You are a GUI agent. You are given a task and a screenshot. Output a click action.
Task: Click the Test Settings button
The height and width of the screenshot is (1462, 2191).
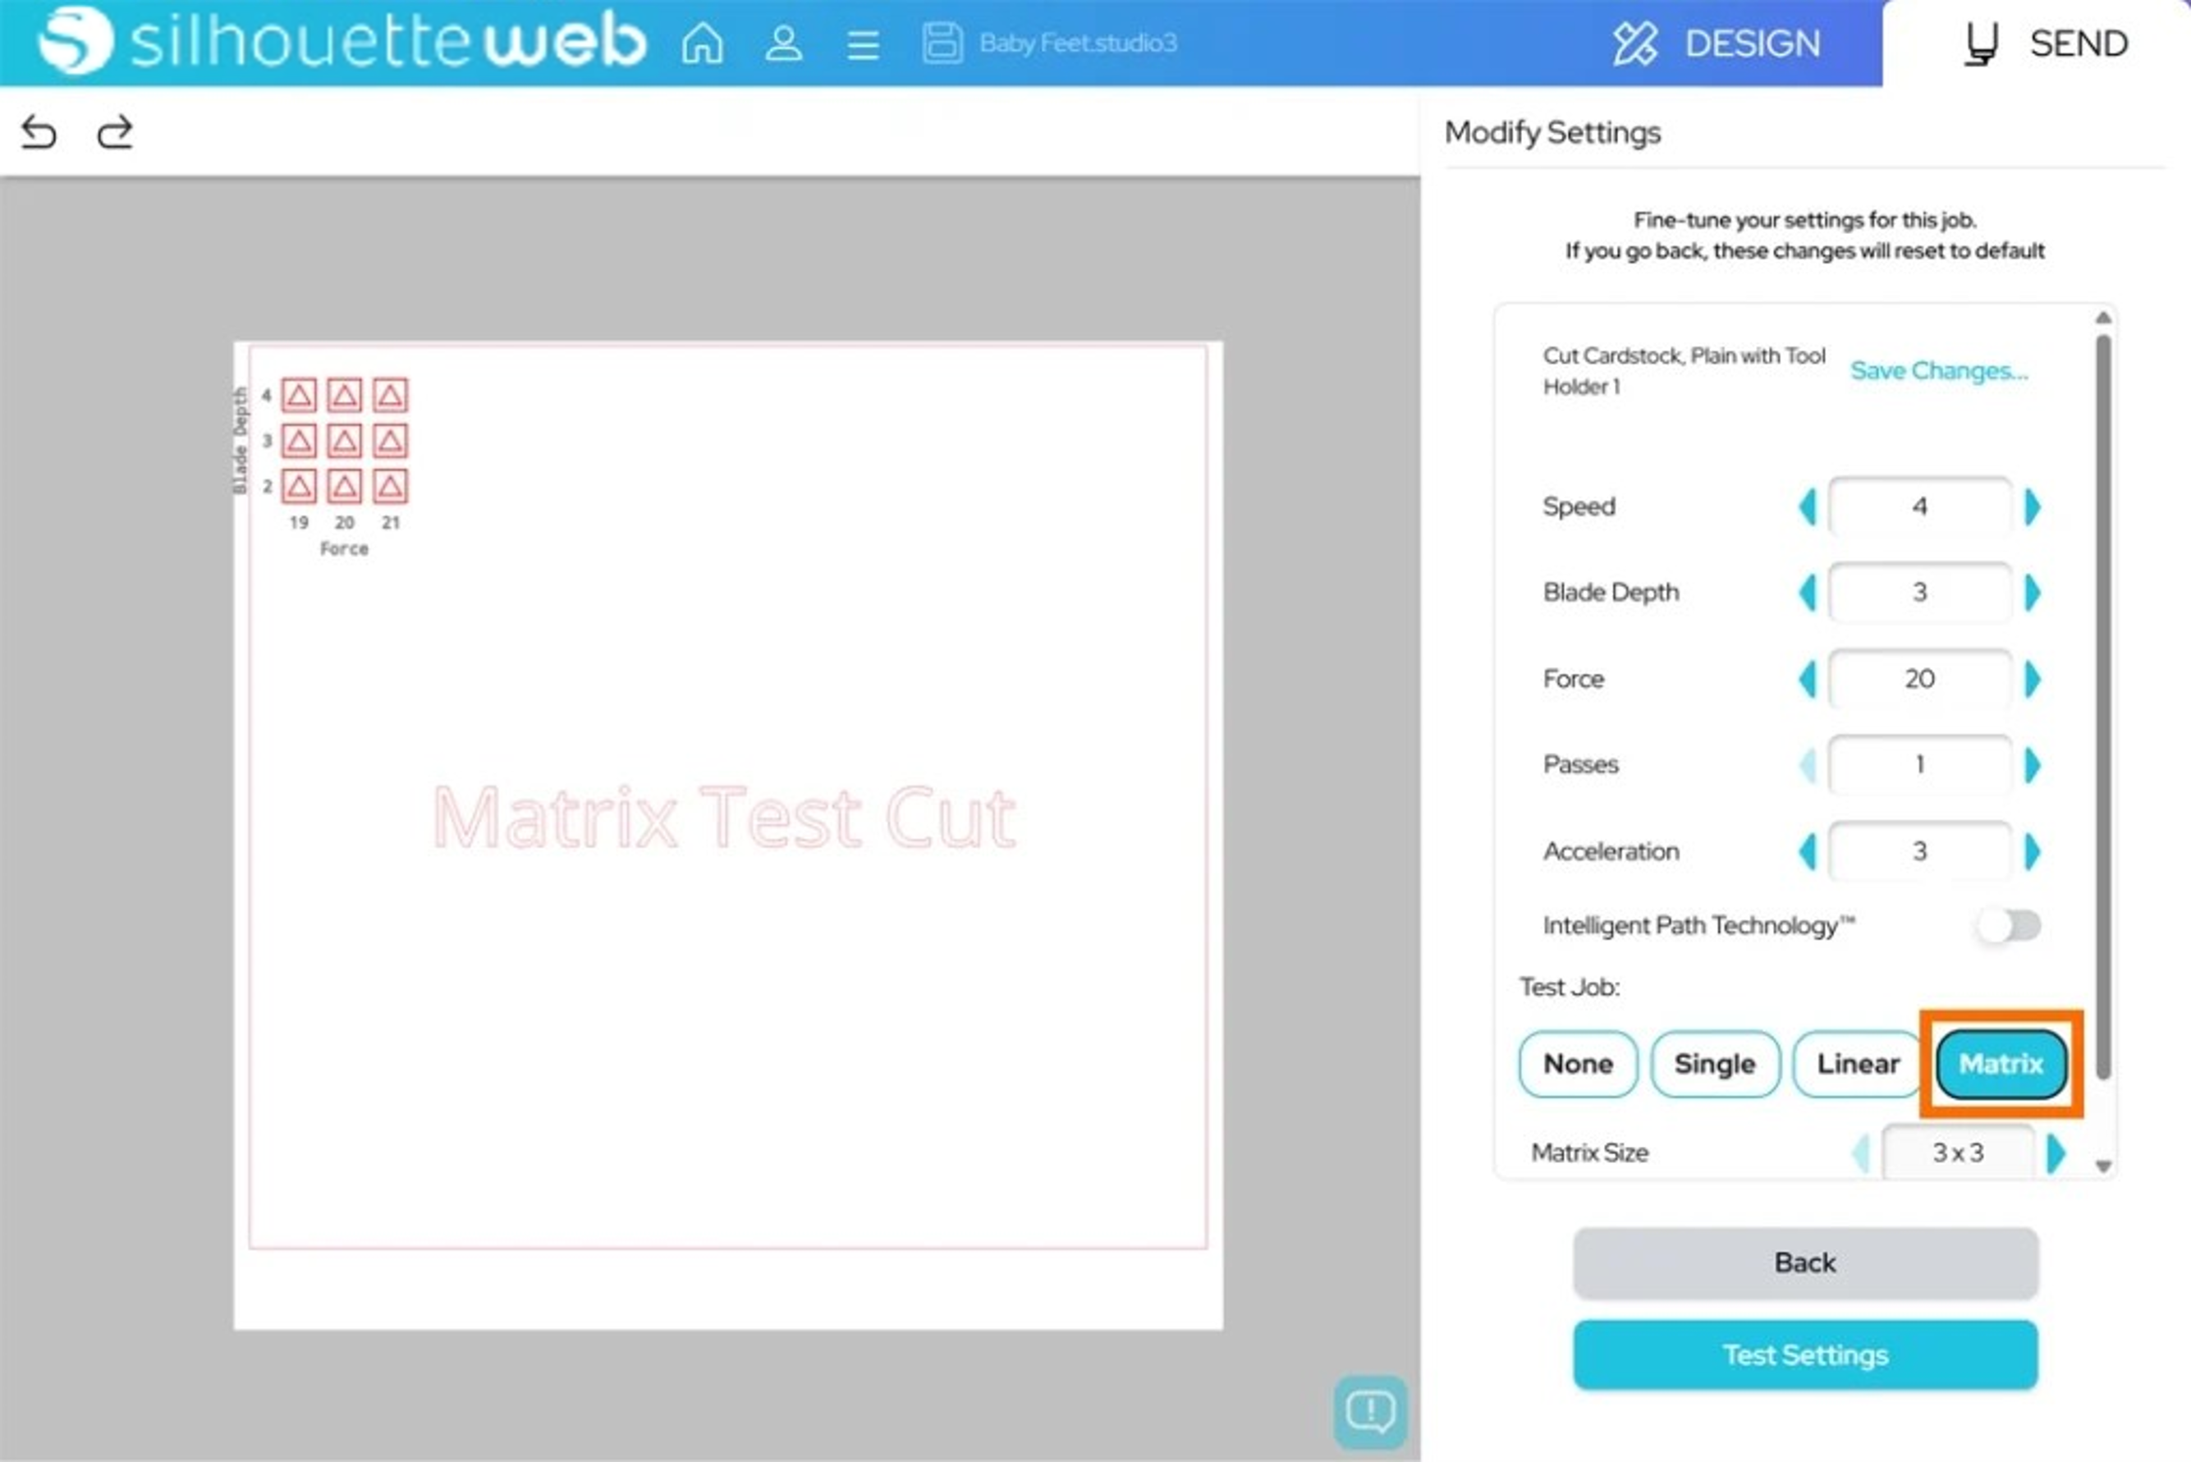(1804, 1354)
